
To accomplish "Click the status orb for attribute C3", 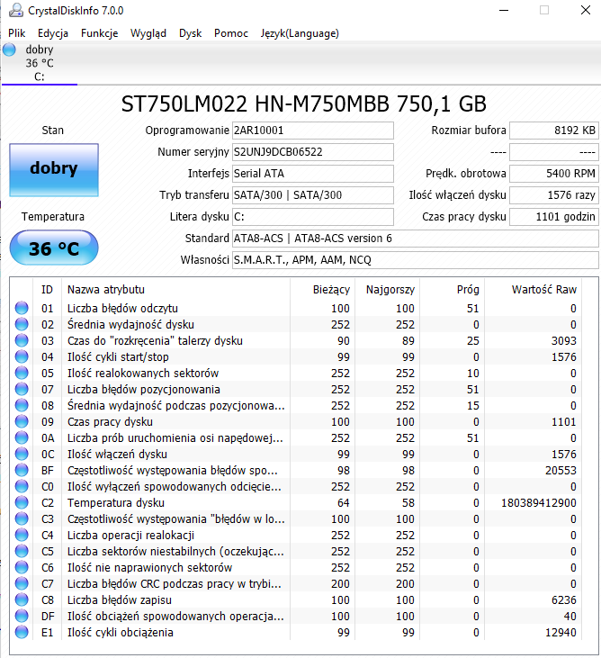I will point(22,518).
